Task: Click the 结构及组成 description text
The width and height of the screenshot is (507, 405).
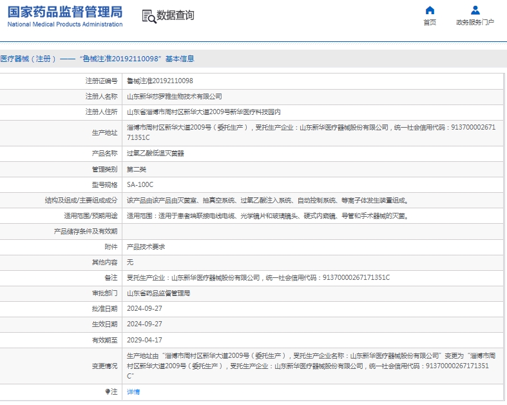Action: 268,201
